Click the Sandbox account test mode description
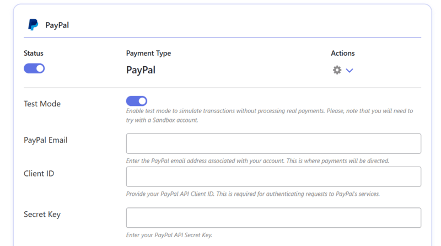 tap(269, 115)
